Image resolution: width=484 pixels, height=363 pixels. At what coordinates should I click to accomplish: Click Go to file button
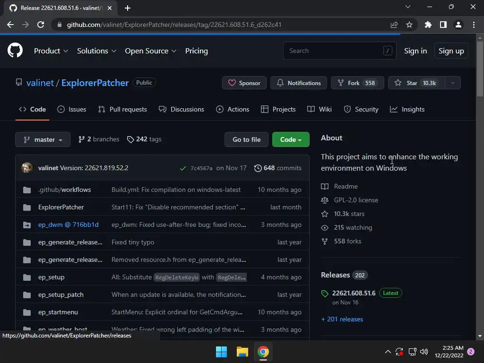coord(246,139)
